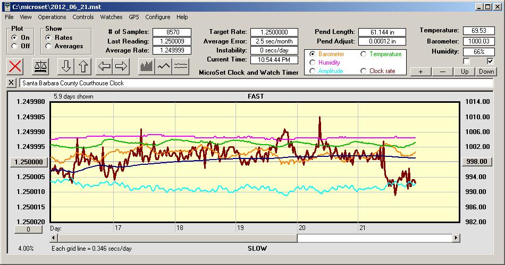505x265 pixels.
Task: Select the Barometer radio button
Action: (312, 54)
